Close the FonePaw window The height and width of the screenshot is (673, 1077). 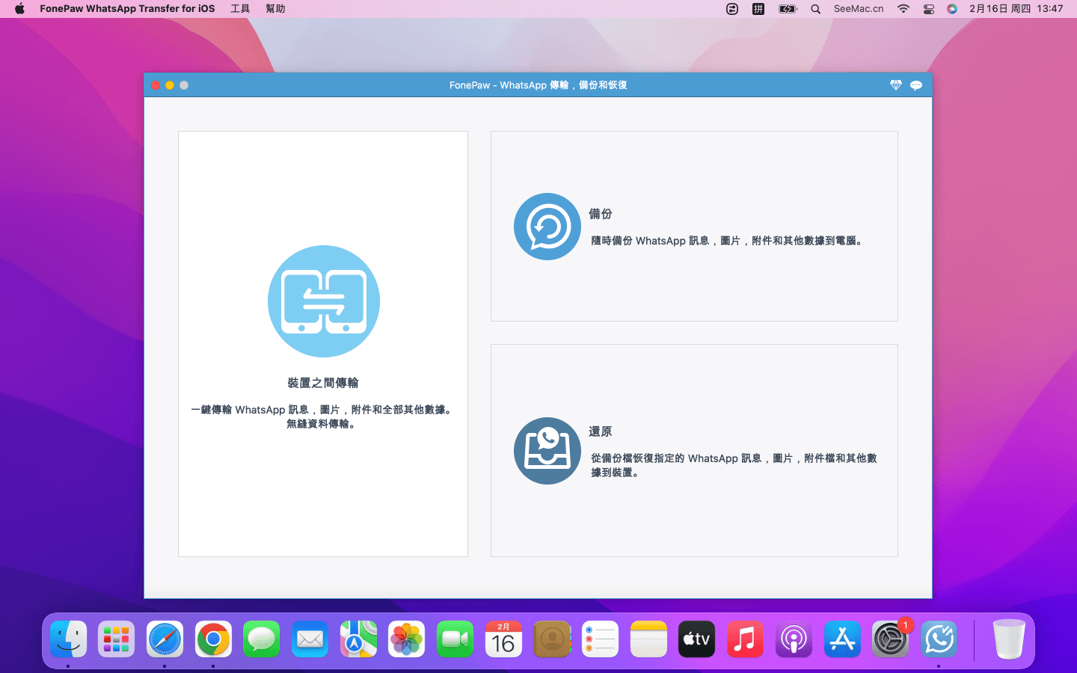156,85
